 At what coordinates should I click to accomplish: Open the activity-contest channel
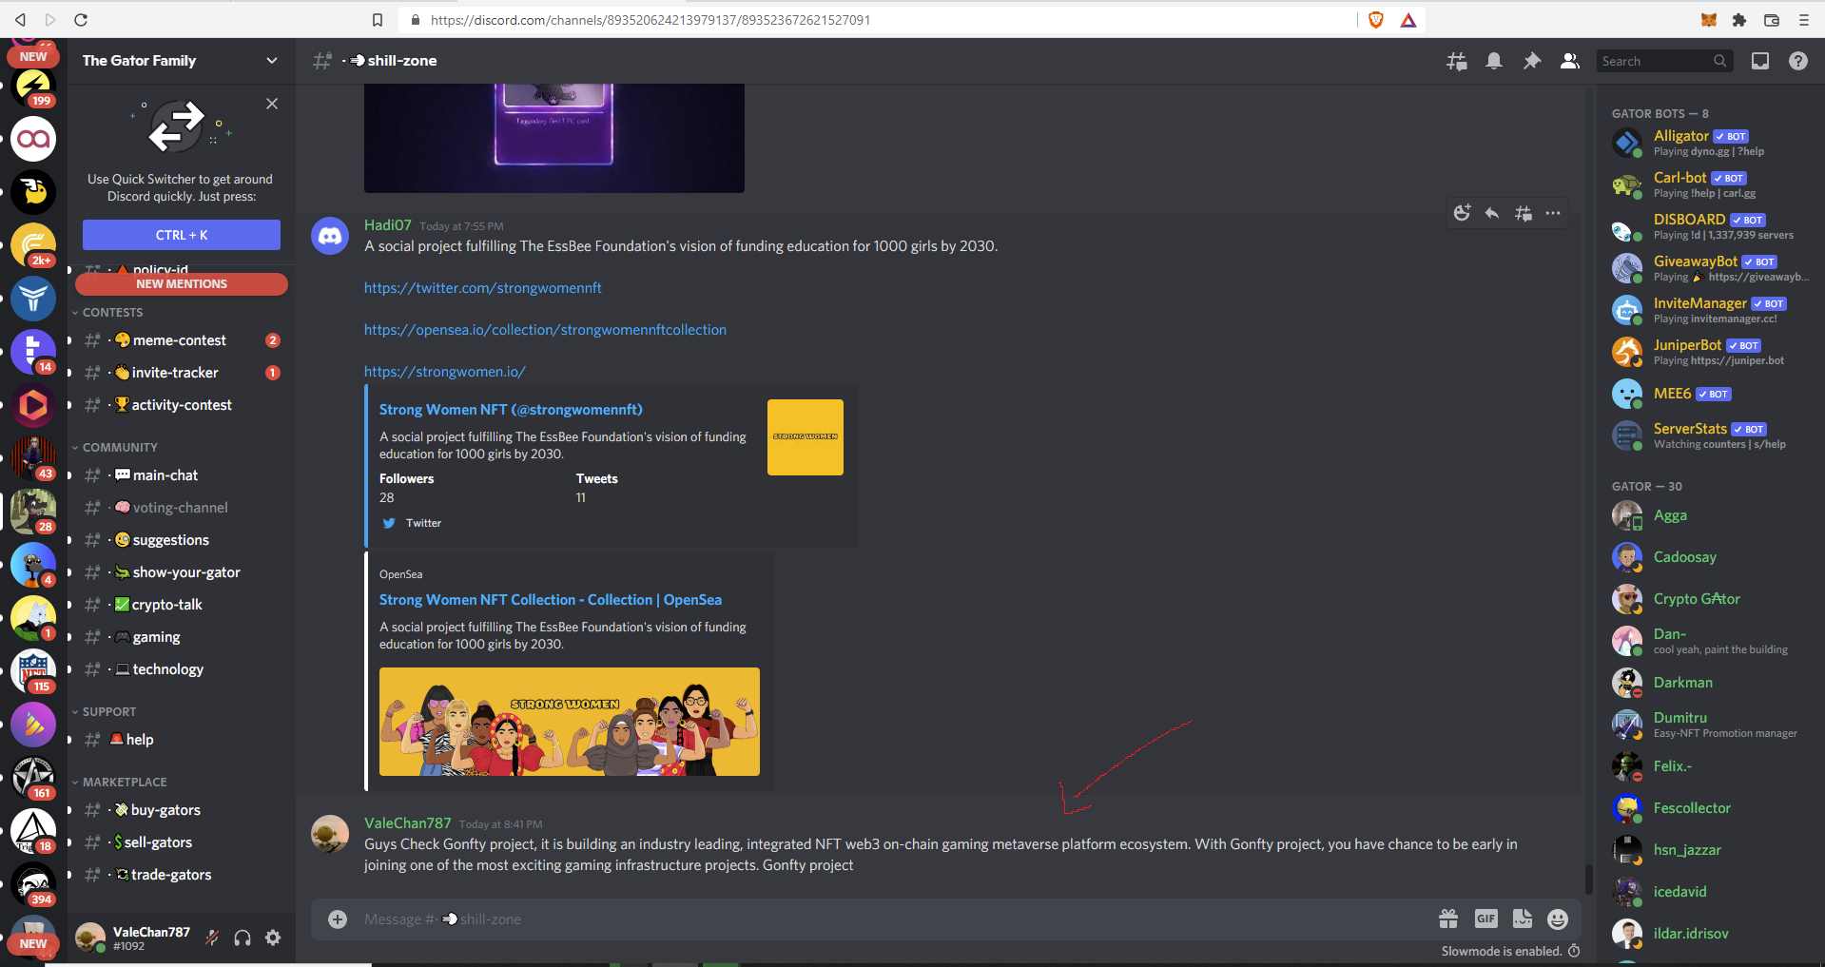tap(182, 405)
